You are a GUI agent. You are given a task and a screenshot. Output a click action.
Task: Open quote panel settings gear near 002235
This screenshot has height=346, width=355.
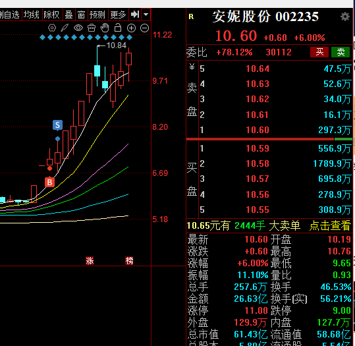tap(345, 16)
